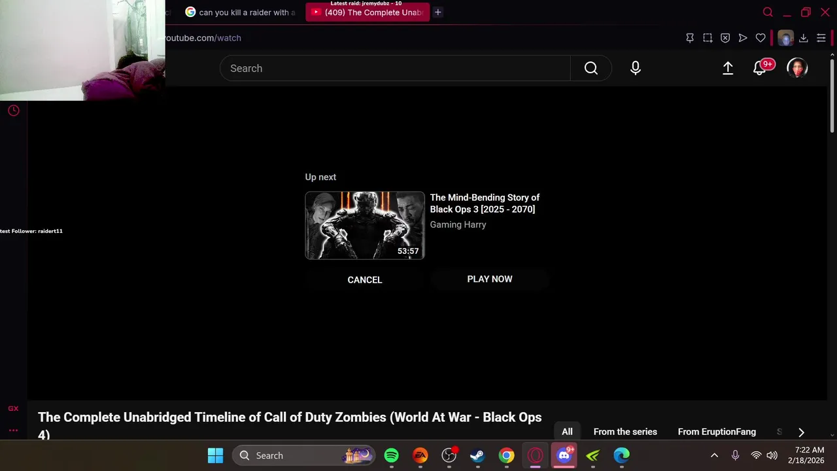This screenshot has width=837, height=471.
Task: Open the YouTube upload/create icon
Action: click(x=728, y=68)
